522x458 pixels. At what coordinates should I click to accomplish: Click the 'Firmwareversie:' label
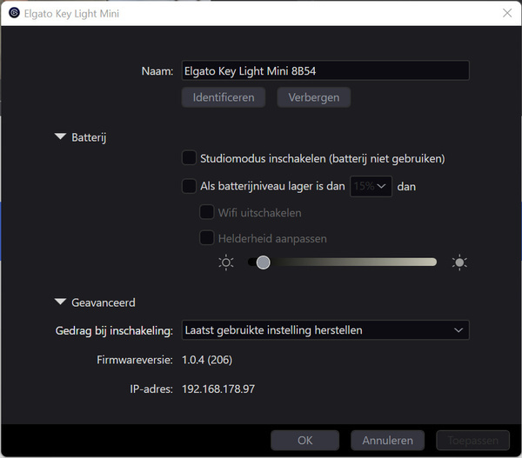tap(135, 360)
